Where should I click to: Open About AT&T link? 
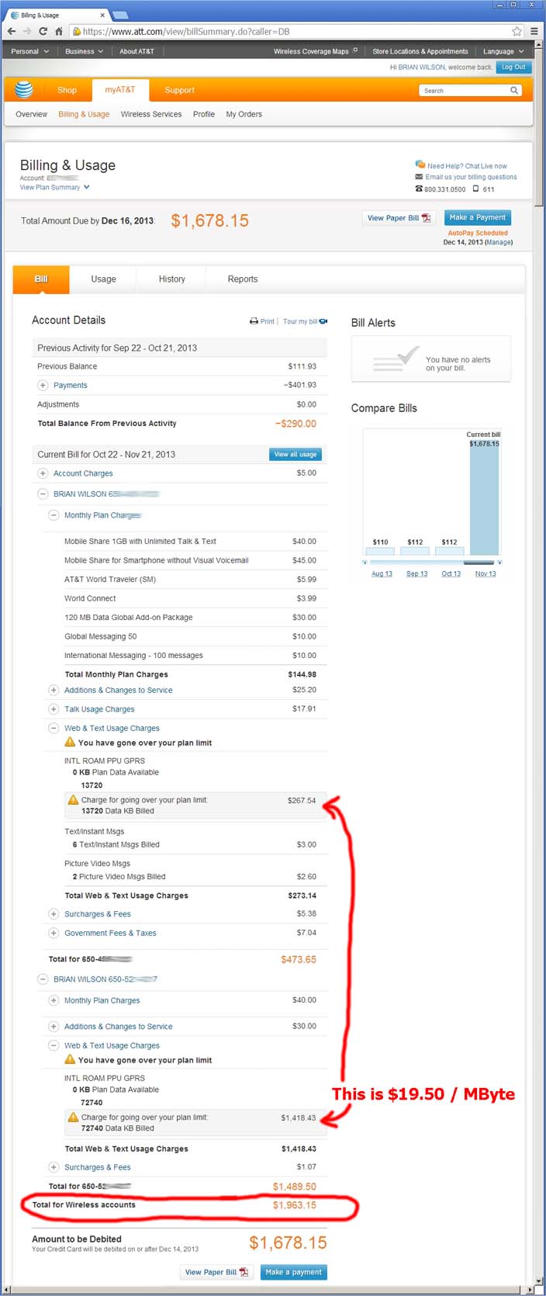(x=136, y=51)
